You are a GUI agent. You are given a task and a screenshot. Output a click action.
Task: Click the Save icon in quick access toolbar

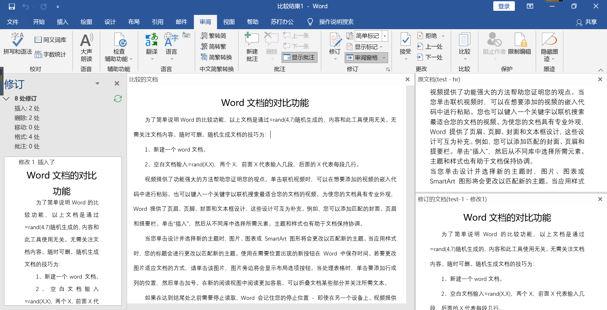(12, 6)
